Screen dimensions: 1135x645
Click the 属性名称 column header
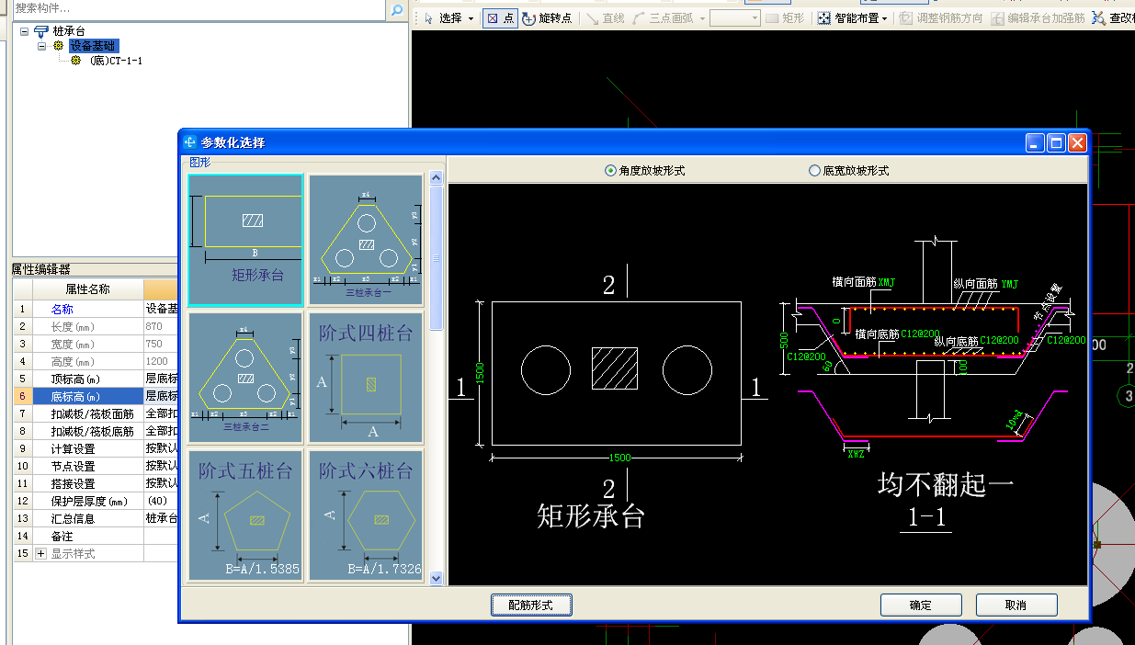pyautogui.click(x=88, y=289)
